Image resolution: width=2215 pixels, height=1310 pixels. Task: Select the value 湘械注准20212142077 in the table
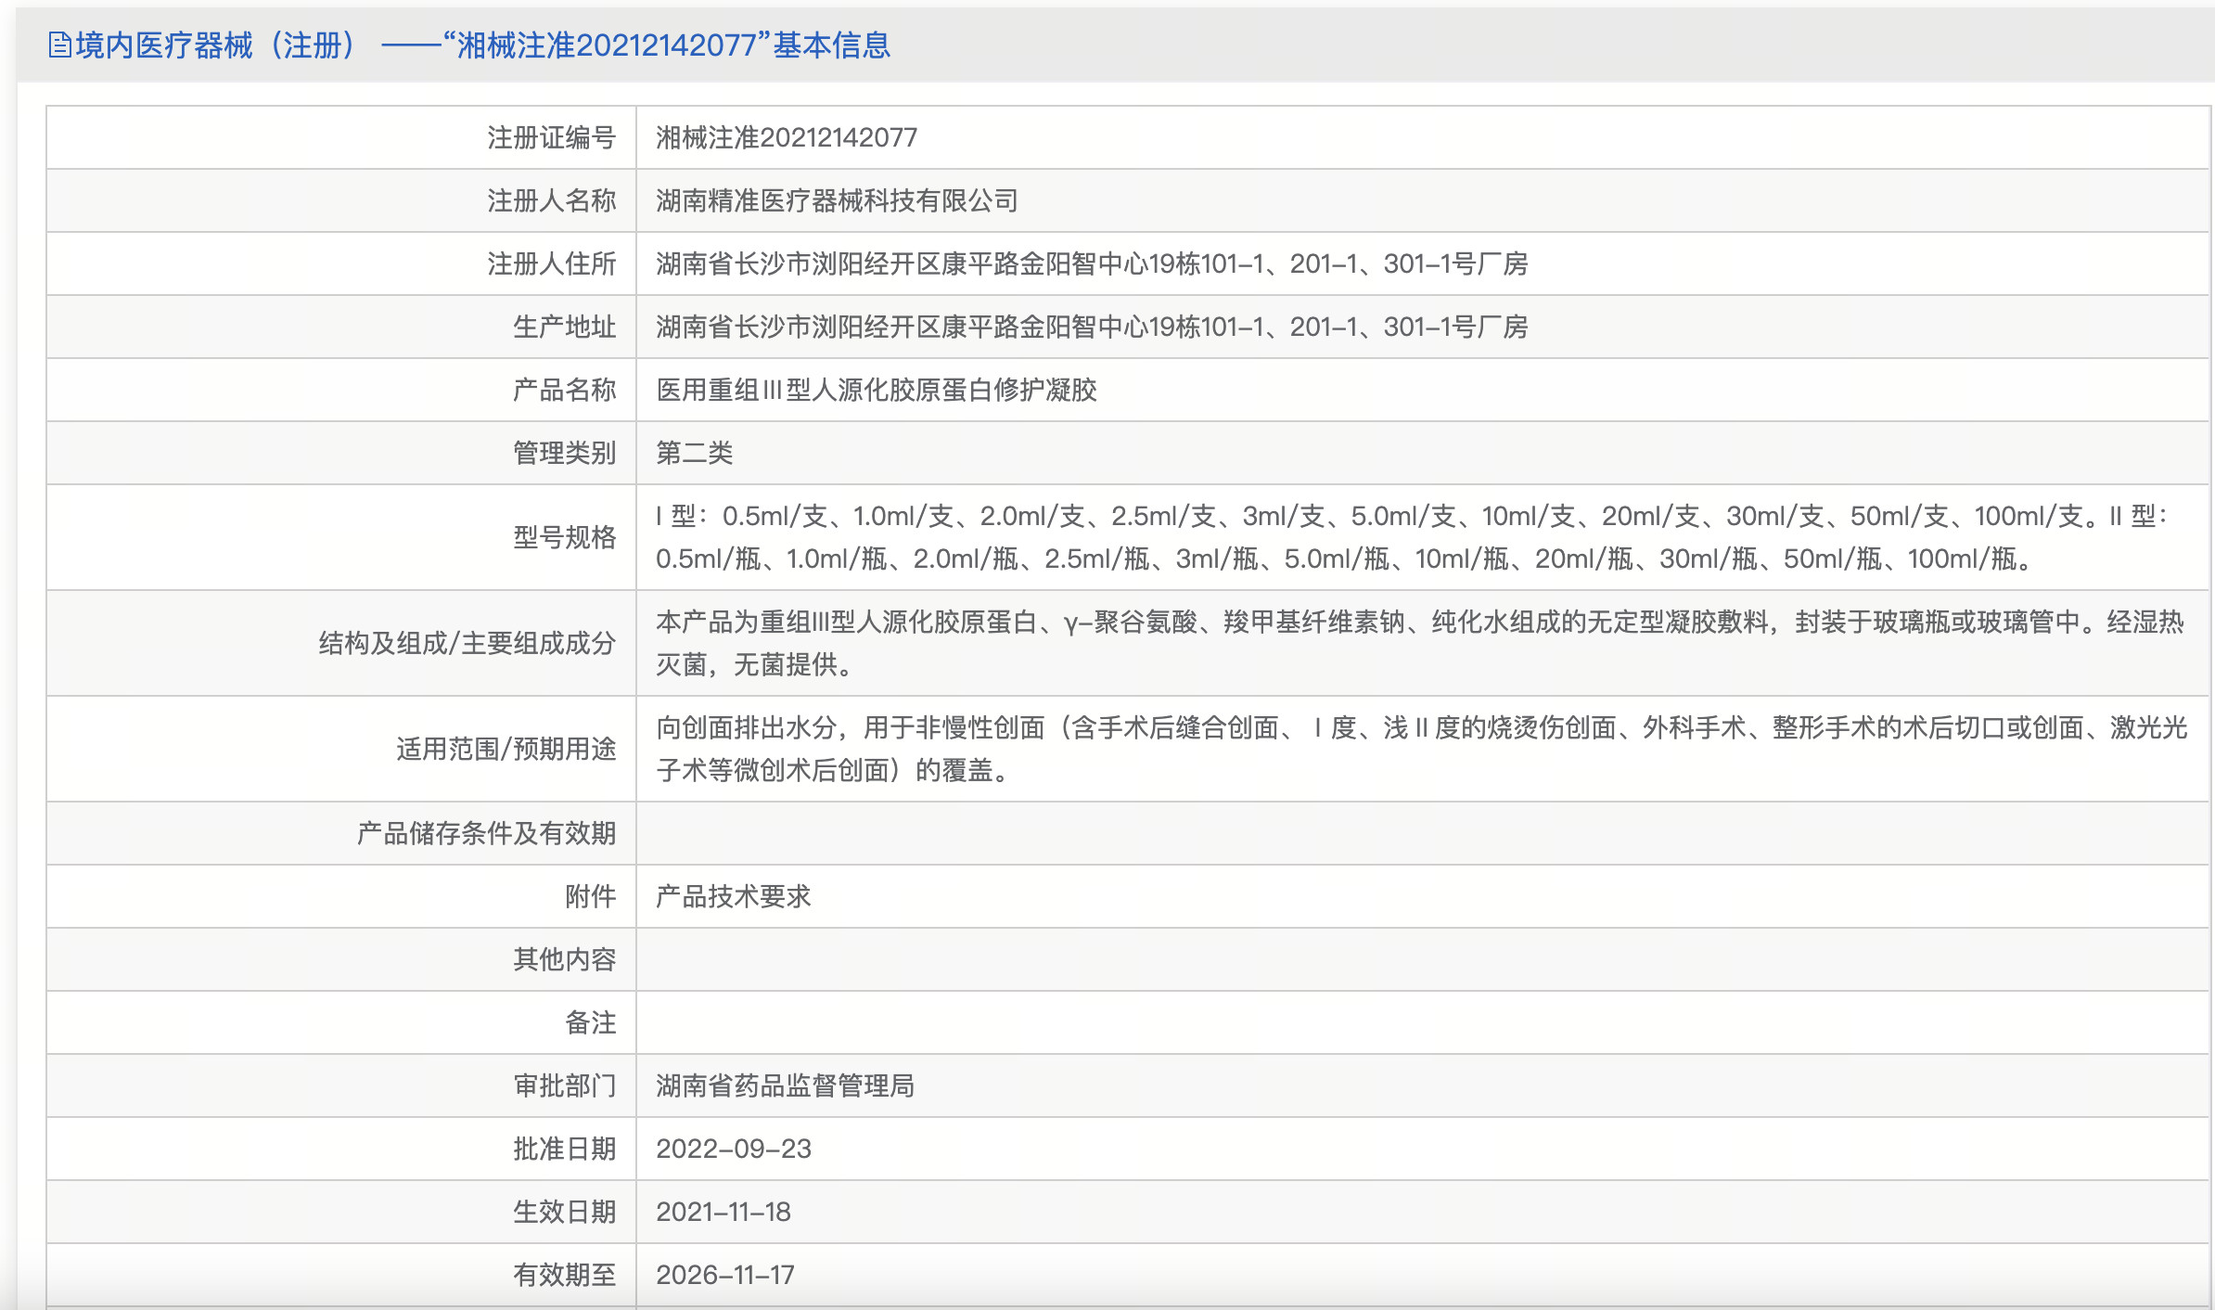point(787,137)
